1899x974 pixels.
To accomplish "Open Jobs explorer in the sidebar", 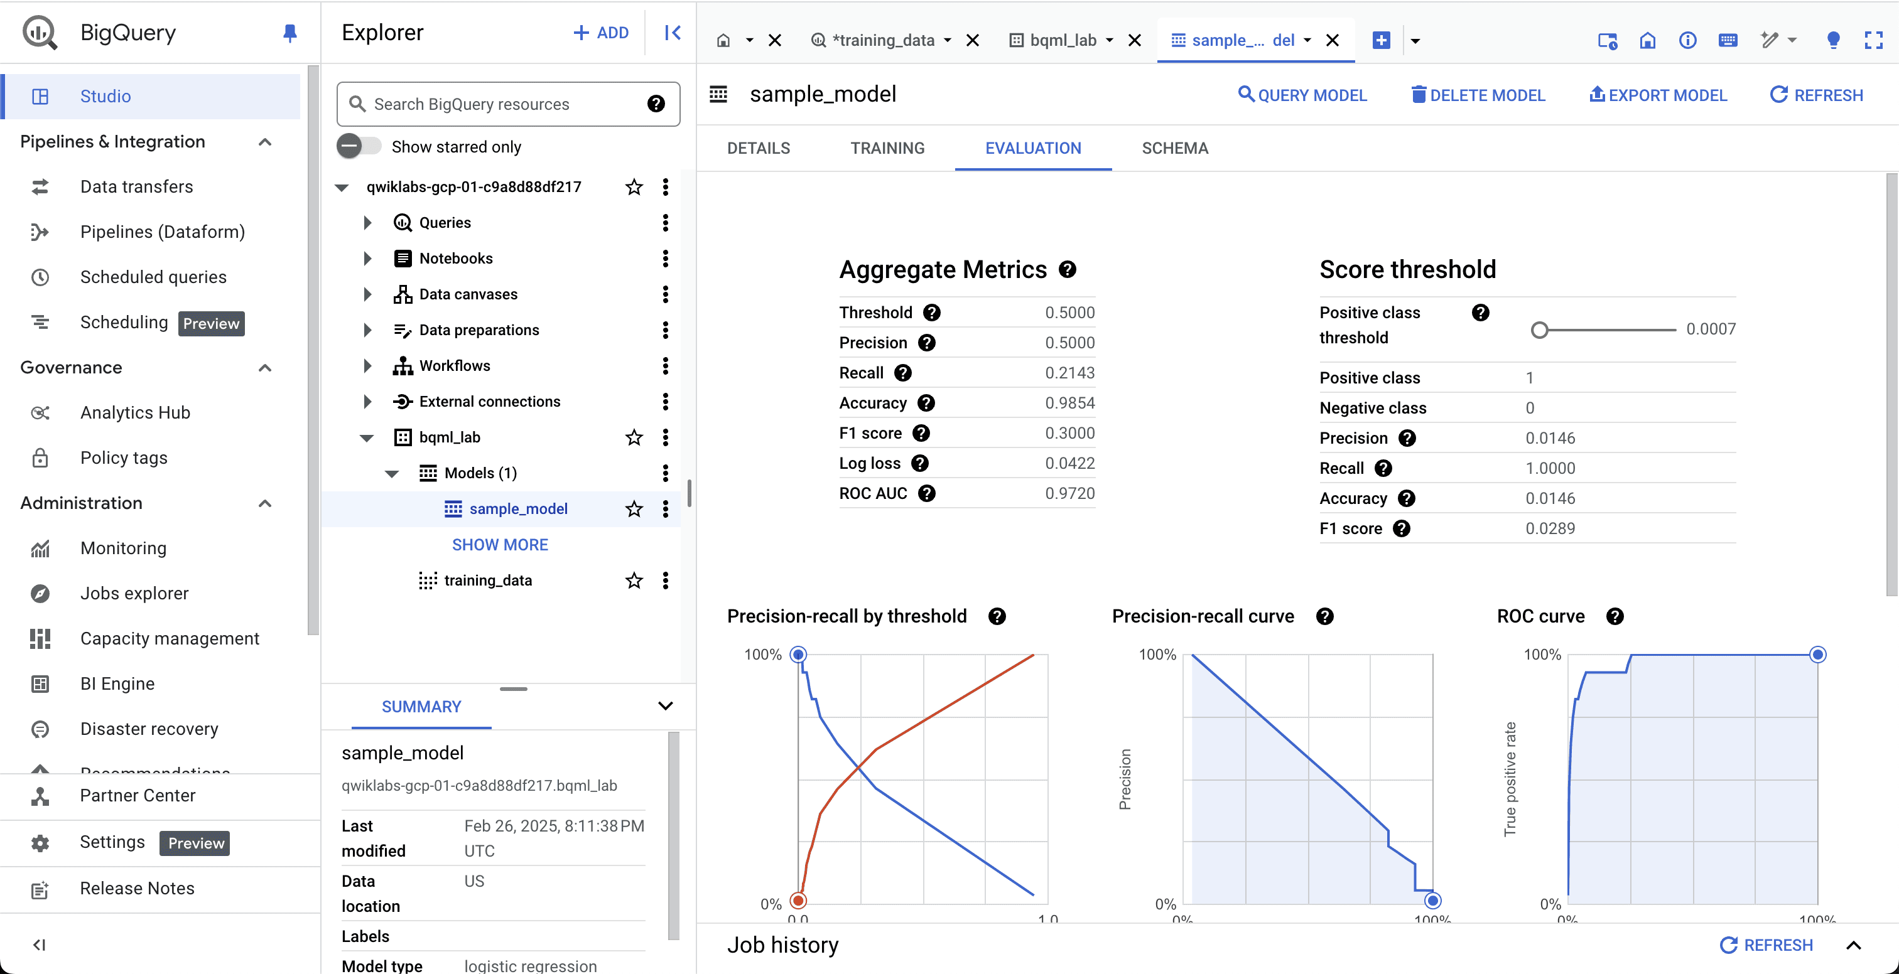I will click(x=134, y=593).
